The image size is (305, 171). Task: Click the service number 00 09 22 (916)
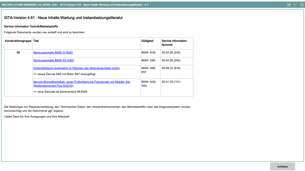[171, 68]
